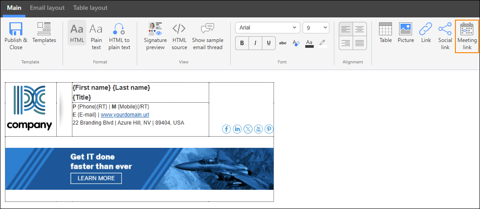Toggle italic formatting
Viewport: 480px width, 209px height.
pos(255,43)
